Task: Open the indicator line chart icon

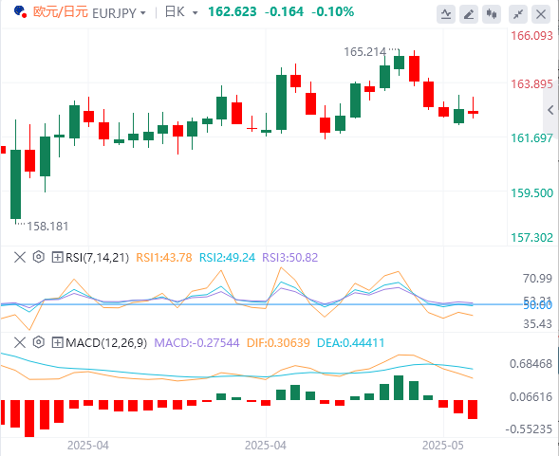Action: (446, 14)
